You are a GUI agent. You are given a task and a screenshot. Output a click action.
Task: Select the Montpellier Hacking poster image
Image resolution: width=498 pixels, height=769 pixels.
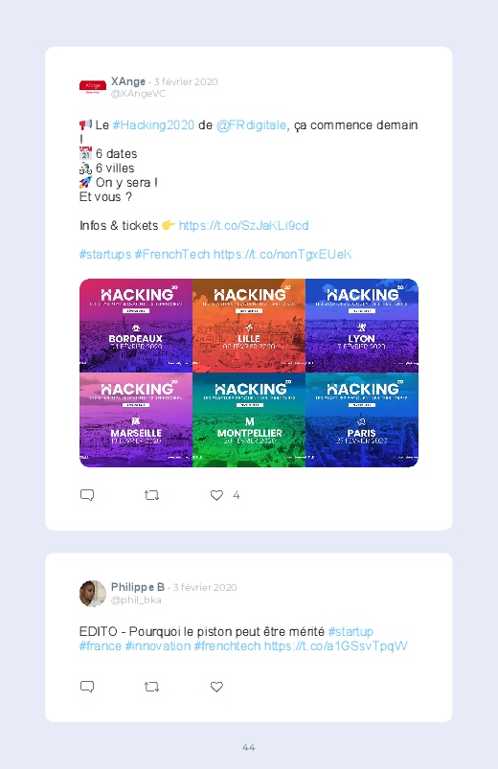pos(249,419)
